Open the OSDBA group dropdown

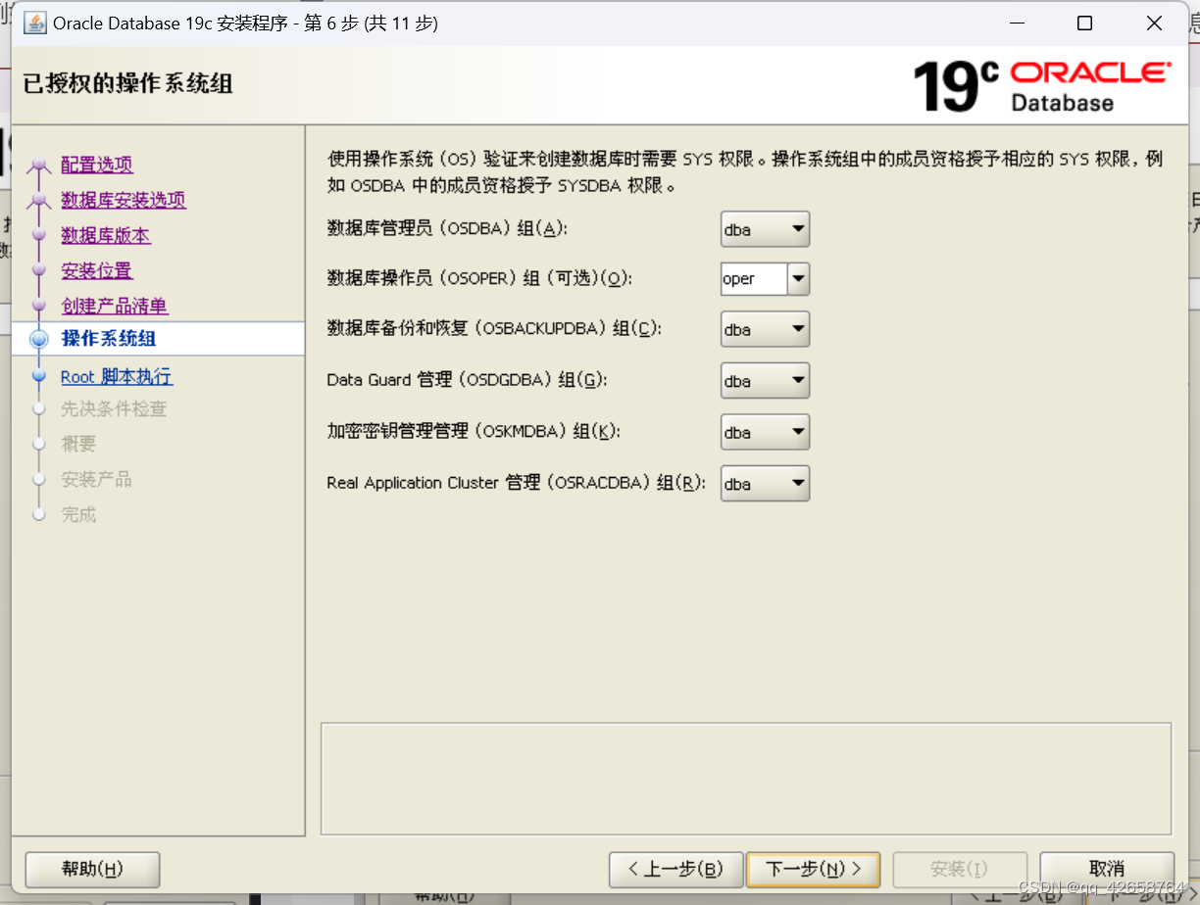pyautogui.click(x=765, y=229)
